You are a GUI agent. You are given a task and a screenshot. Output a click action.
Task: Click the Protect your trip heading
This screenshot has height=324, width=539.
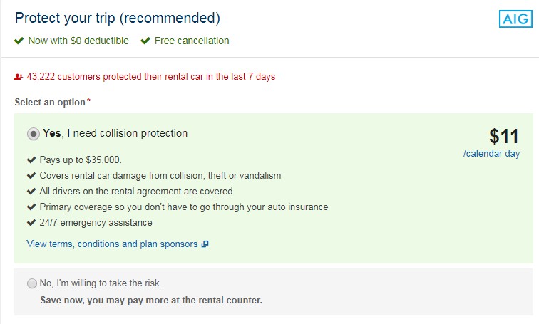tap(117, 19)
